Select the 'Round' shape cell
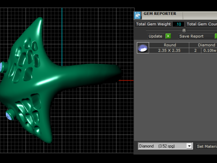Image resolution: width=217 pixels, height=163 pixels. [169, 45]
